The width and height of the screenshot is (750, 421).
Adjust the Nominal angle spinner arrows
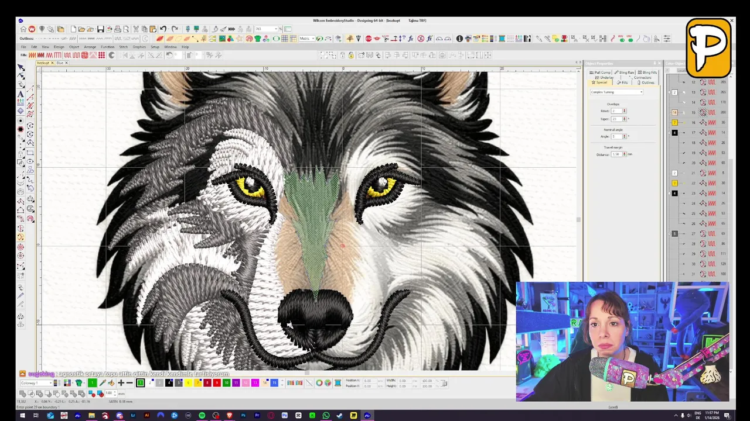point(625,136)
